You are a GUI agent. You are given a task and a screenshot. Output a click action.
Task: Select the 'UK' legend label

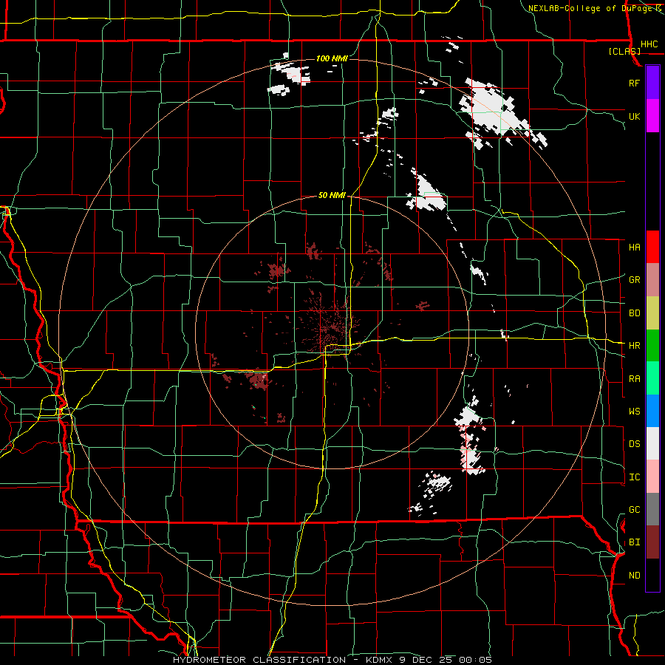[x=634, y=116]
